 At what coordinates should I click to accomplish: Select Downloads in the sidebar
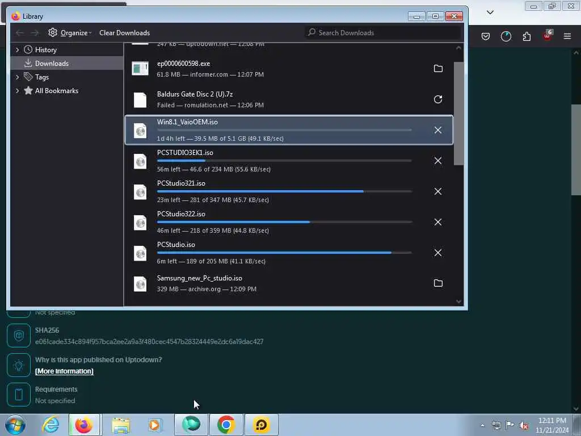pos(67,64)
